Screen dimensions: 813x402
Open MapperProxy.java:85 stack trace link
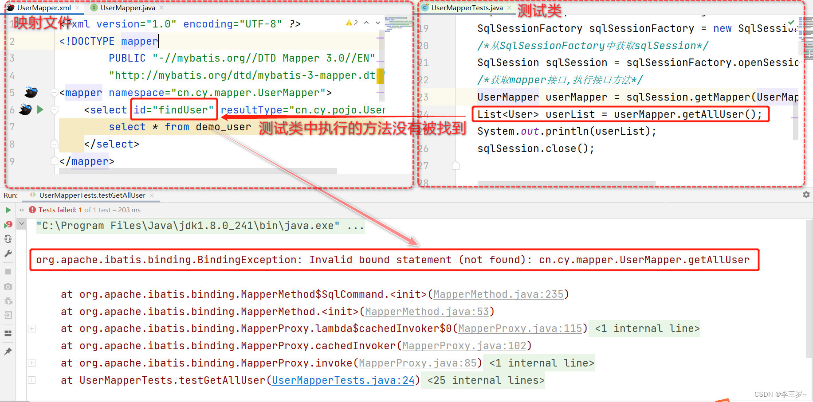418,363
